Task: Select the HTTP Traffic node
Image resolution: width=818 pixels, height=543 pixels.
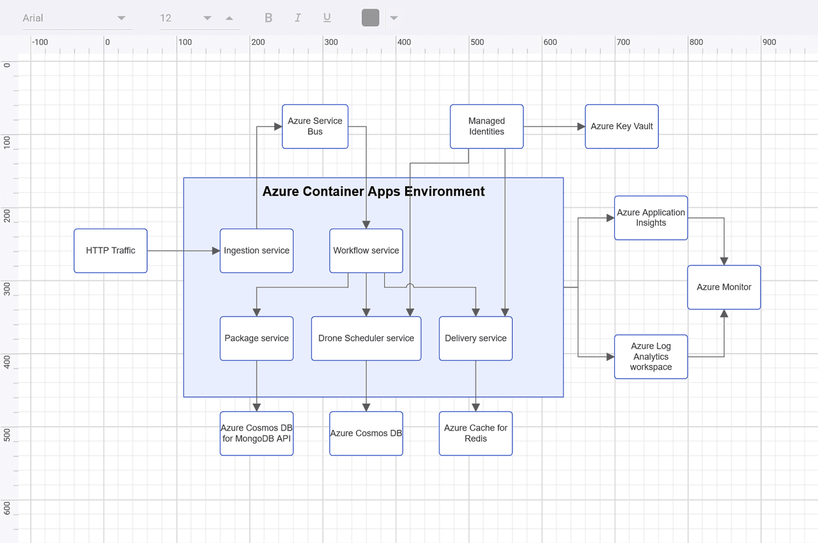Action: pyautogui.click(x=111, y=251)
